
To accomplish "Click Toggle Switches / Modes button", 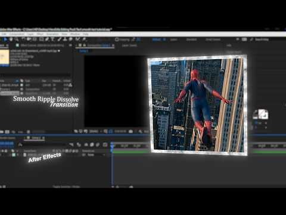I will pyautogui.click(x=66, y=186).
